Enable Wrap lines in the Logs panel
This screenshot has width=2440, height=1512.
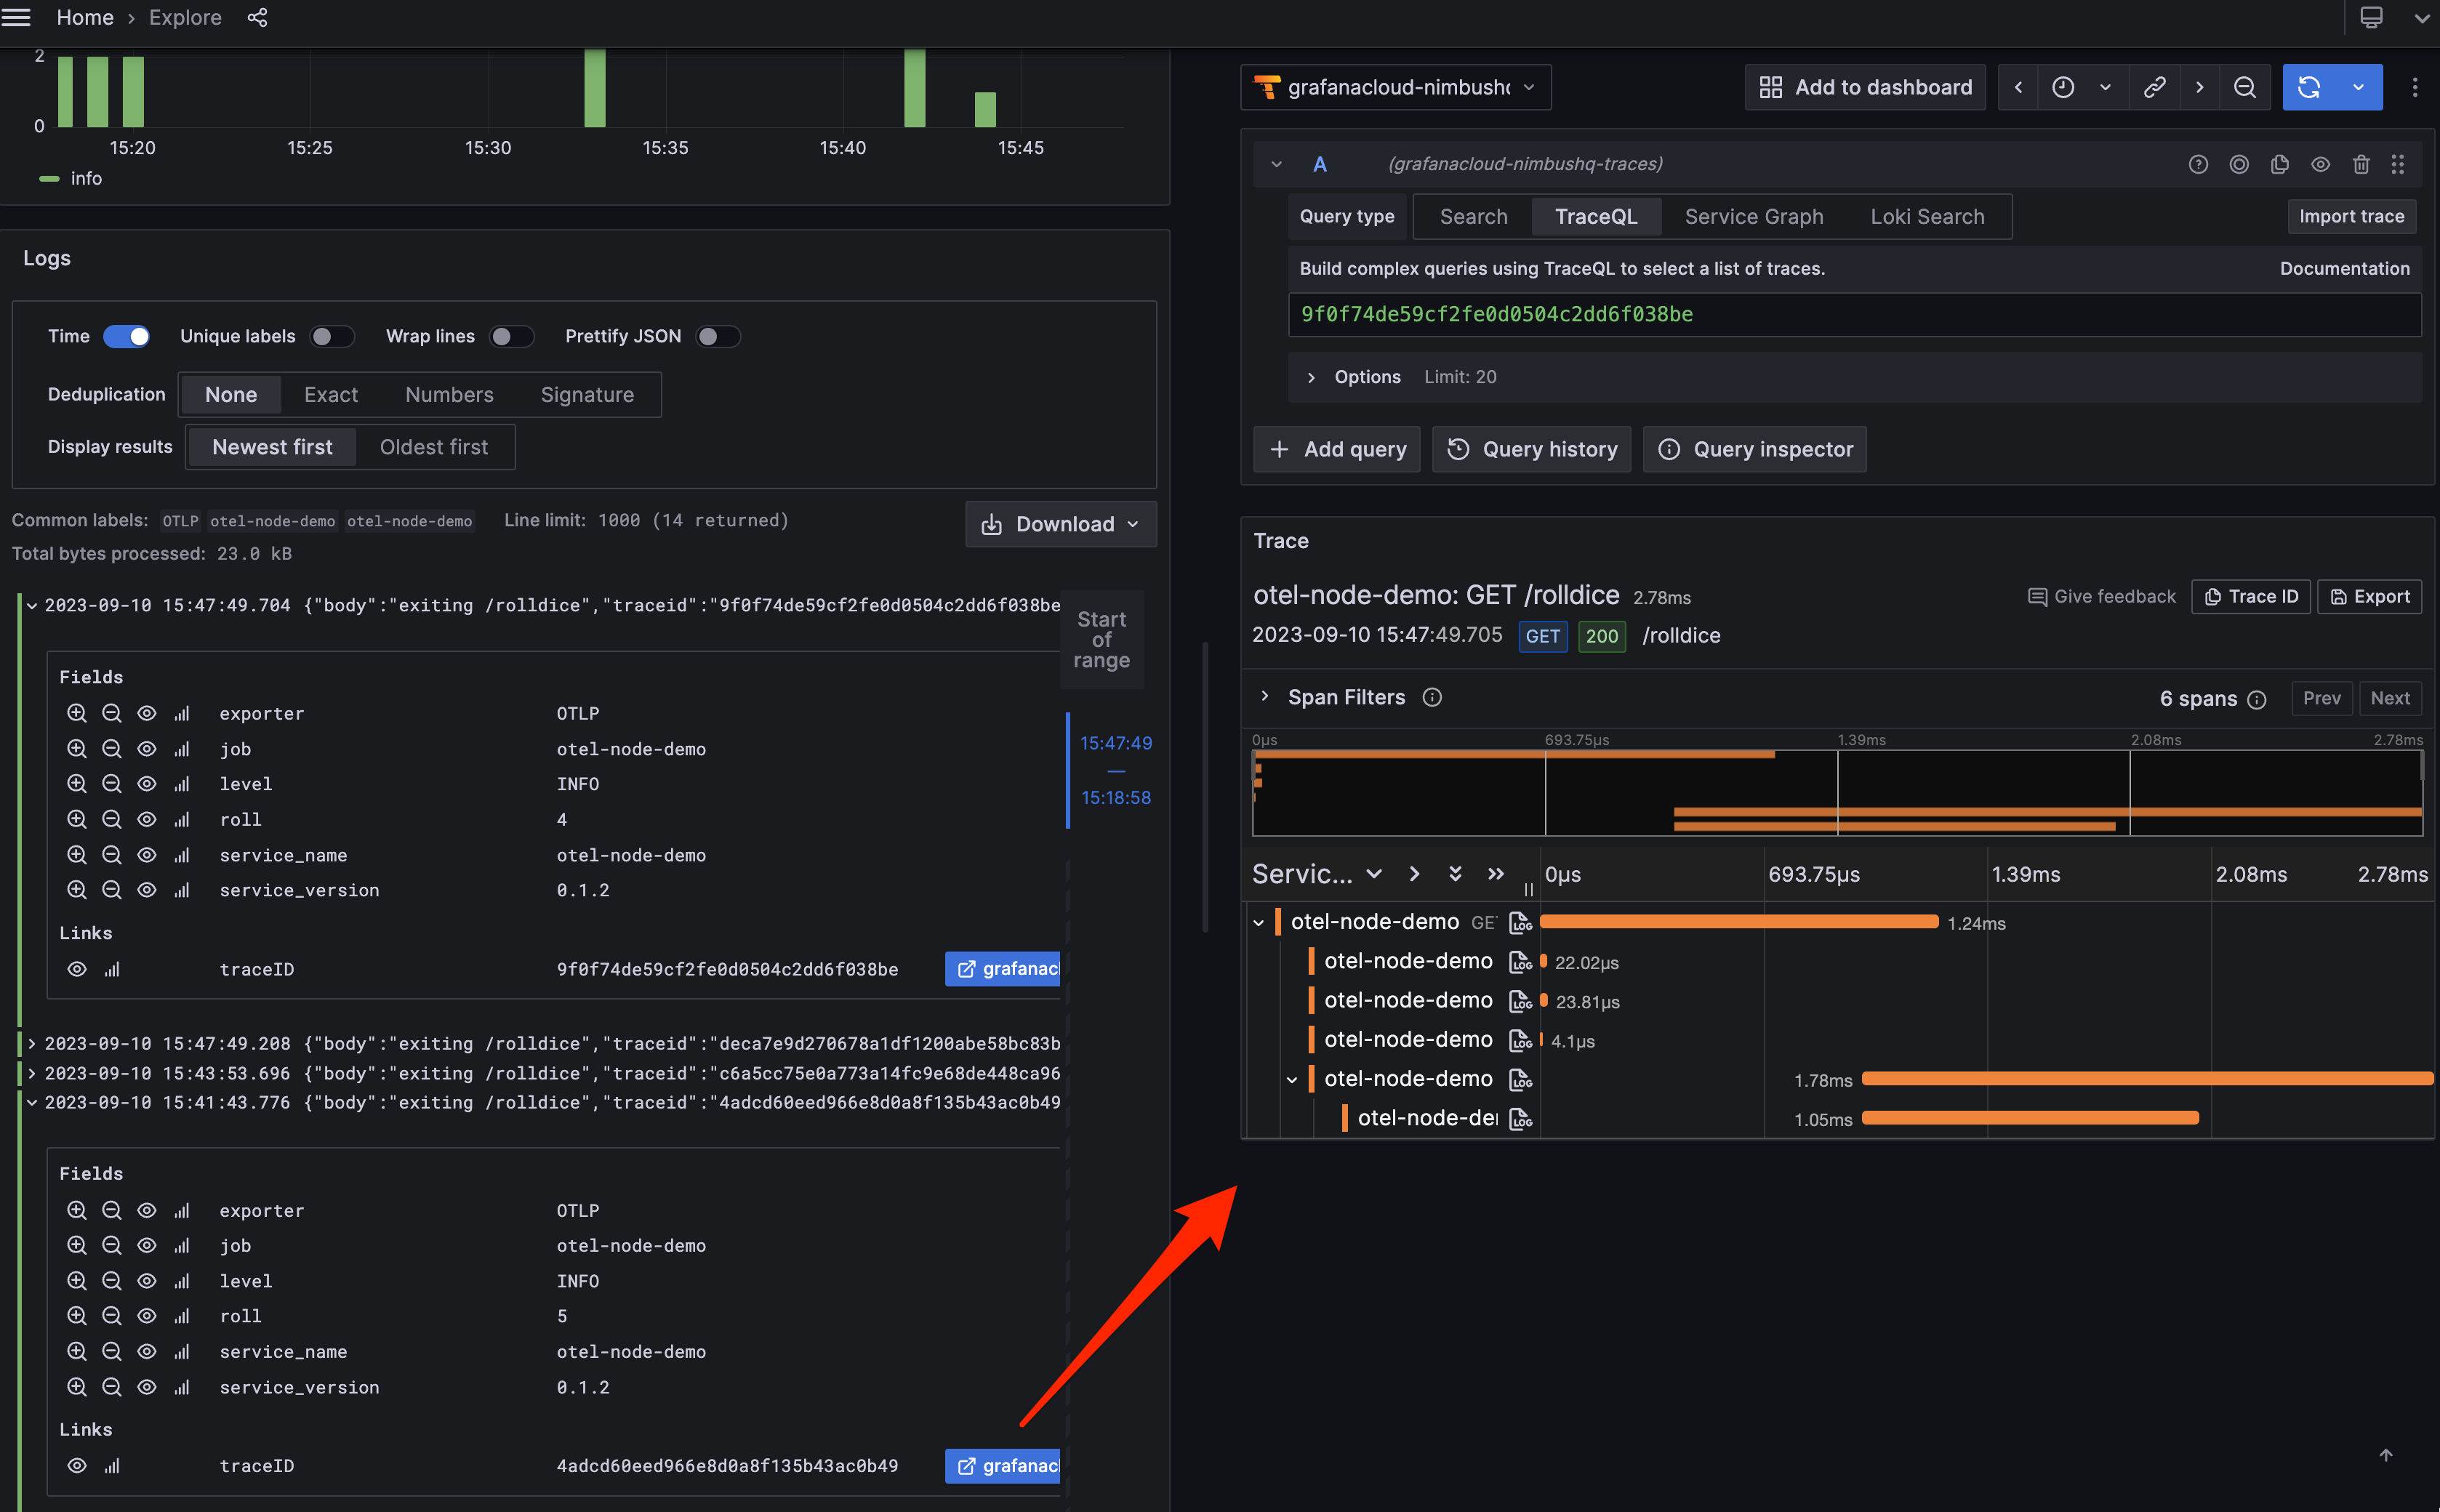pos(511,336)
